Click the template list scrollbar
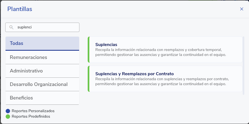Screen dimensions: 249x124 coord(243,65)
